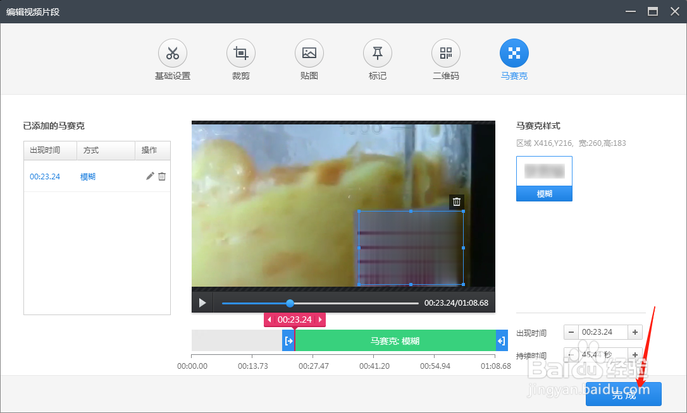Click the trash icon in the mosaic list row

[162, 176]
